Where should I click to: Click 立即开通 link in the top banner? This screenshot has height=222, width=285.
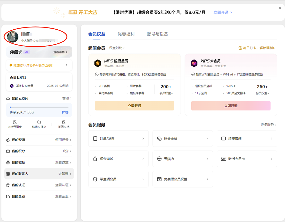tap(223, 12)
